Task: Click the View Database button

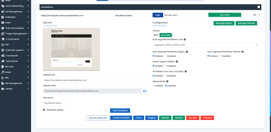Action: point(120,111)
